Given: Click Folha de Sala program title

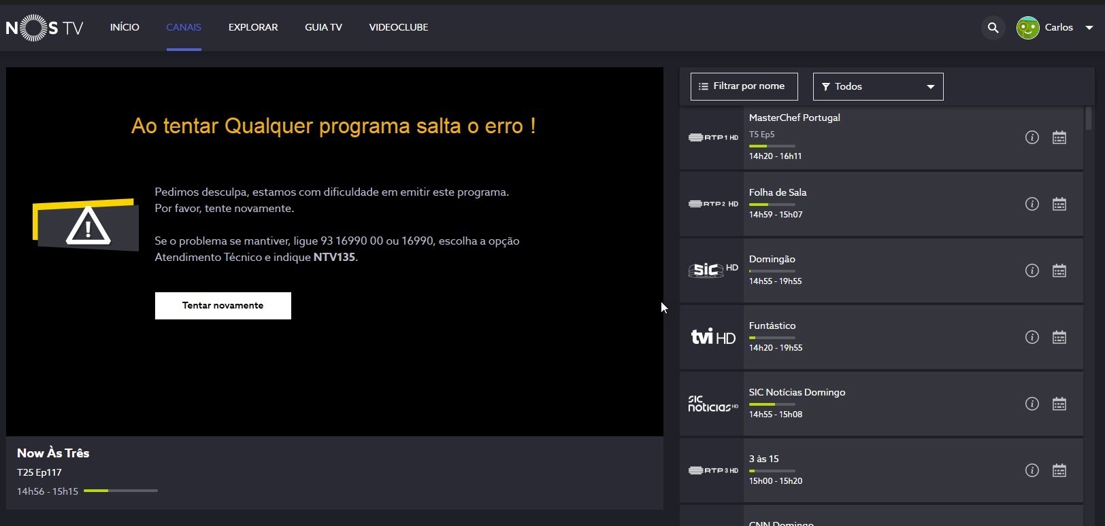Looking at the screenshot, I should coord(778,192).
